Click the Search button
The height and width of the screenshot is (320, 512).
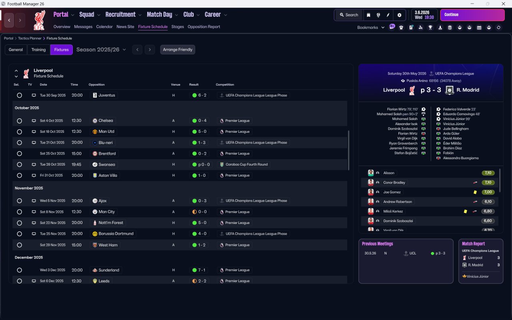point(349,15)
